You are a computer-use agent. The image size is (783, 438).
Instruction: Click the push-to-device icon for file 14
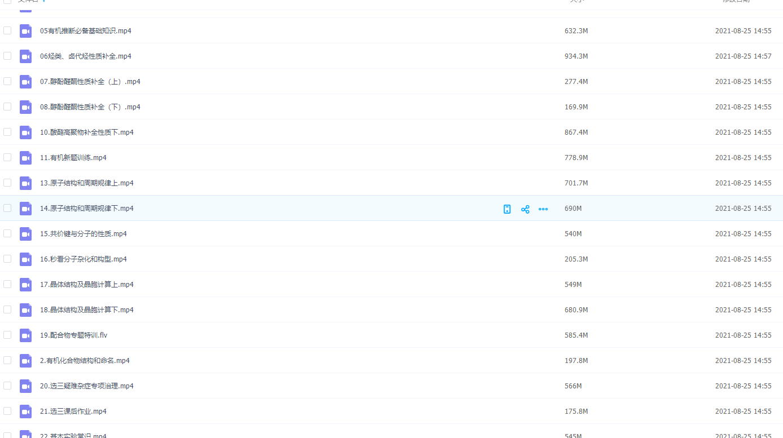(507, 209)
